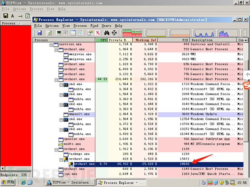Sort by the PID column header
This screenshot has width=250, height=187.
(x=174, y=40)
